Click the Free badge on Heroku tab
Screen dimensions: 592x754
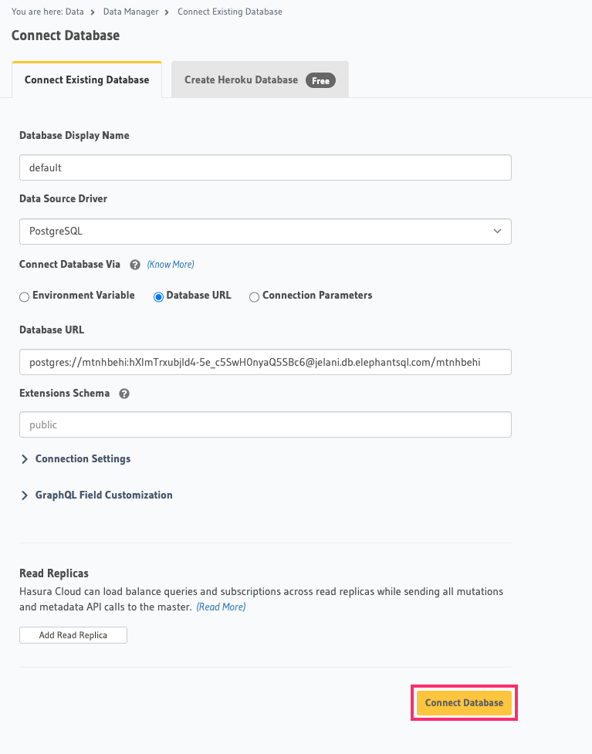[320, 79]
